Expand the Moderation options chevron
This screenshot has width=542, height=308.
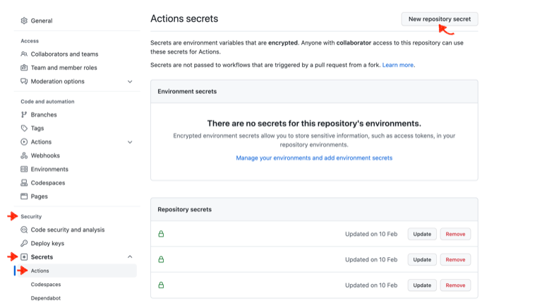[130, 82]
